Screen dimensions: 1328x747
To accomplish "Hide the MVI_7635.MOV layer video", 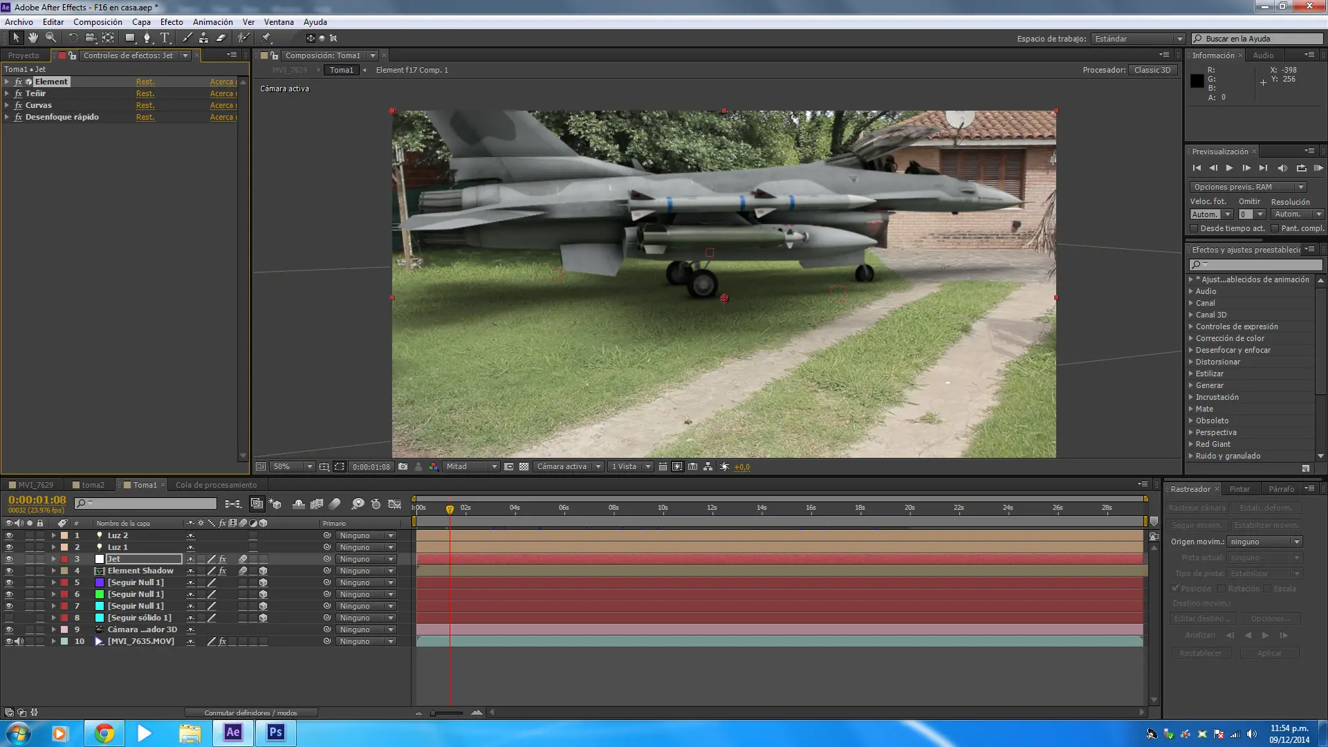I will click(x=9, y=641).
